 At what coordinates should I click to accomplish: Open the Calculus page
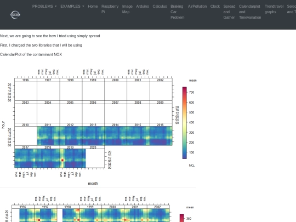pos(160,7)
